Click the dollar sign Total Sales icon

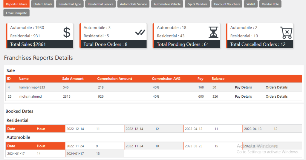[x=67, y=32]
